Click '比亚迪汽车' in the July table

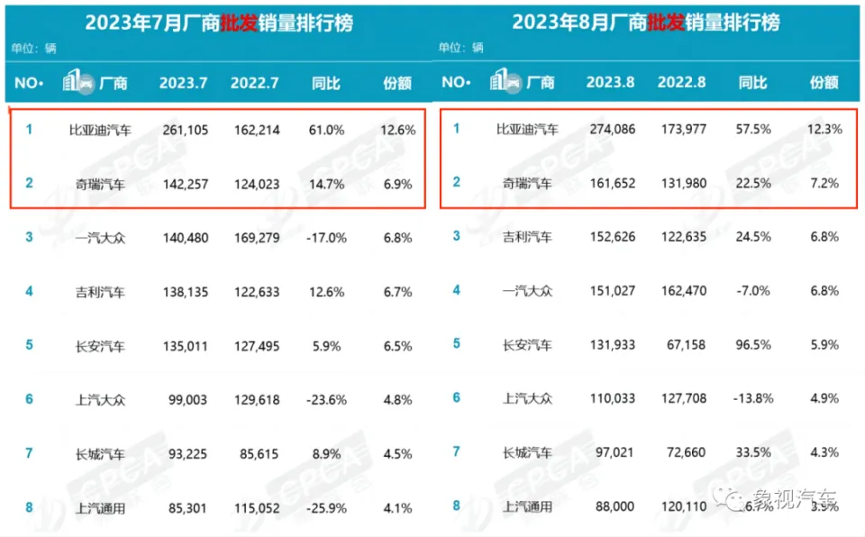point(100,131)
